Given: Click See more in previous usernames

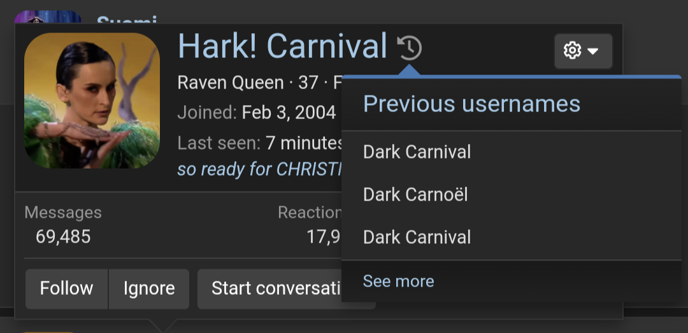Looking at the screenshot, I should (x=398, y=281).
